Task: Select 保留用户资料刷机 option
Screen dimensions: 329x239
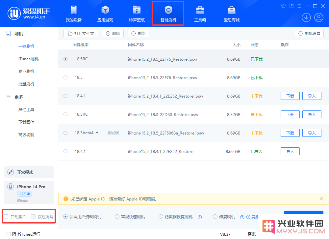Action: (65, 217)
